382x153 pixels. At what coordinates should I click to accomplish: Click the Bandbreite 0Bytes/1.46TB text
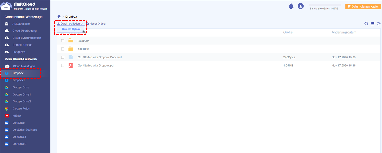pos(324,9)
